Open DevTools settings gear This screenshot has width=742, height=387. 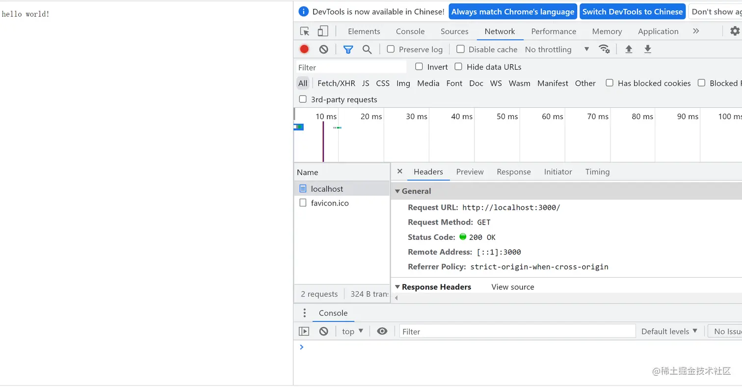[x=735, y=31]
